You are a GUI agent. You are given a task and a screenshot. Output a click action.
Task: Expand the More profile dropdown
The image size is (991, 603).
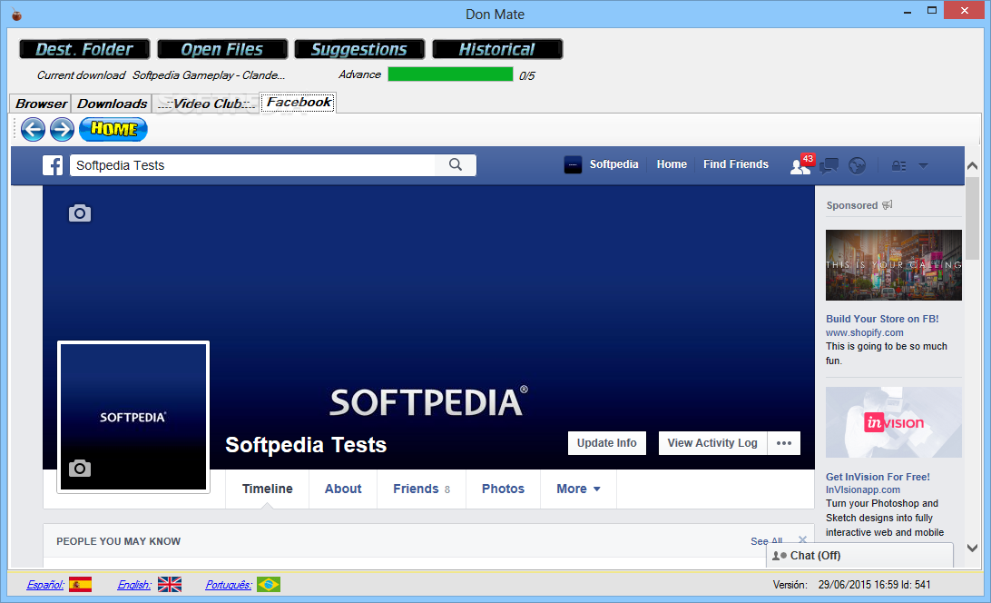pos(578,489)
